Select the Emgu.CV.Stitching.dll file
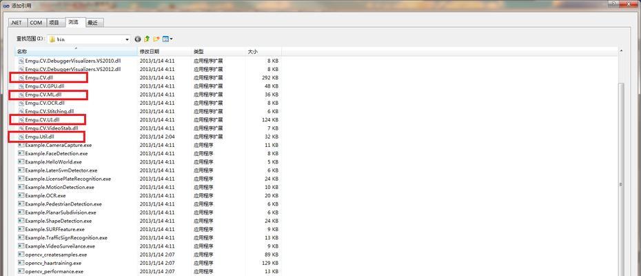This screenshot has height=276, width=641. (x=50, y=111)
